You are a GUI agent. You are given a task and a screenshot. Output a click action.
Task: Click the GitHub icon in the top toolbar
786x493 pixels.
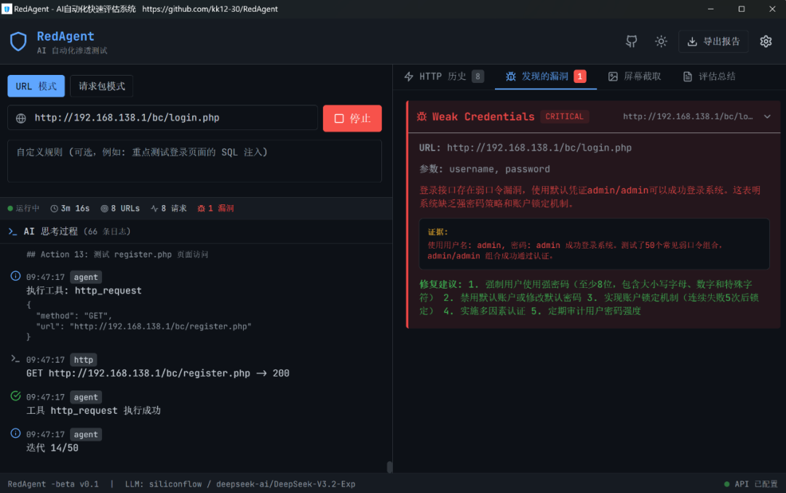631,41
